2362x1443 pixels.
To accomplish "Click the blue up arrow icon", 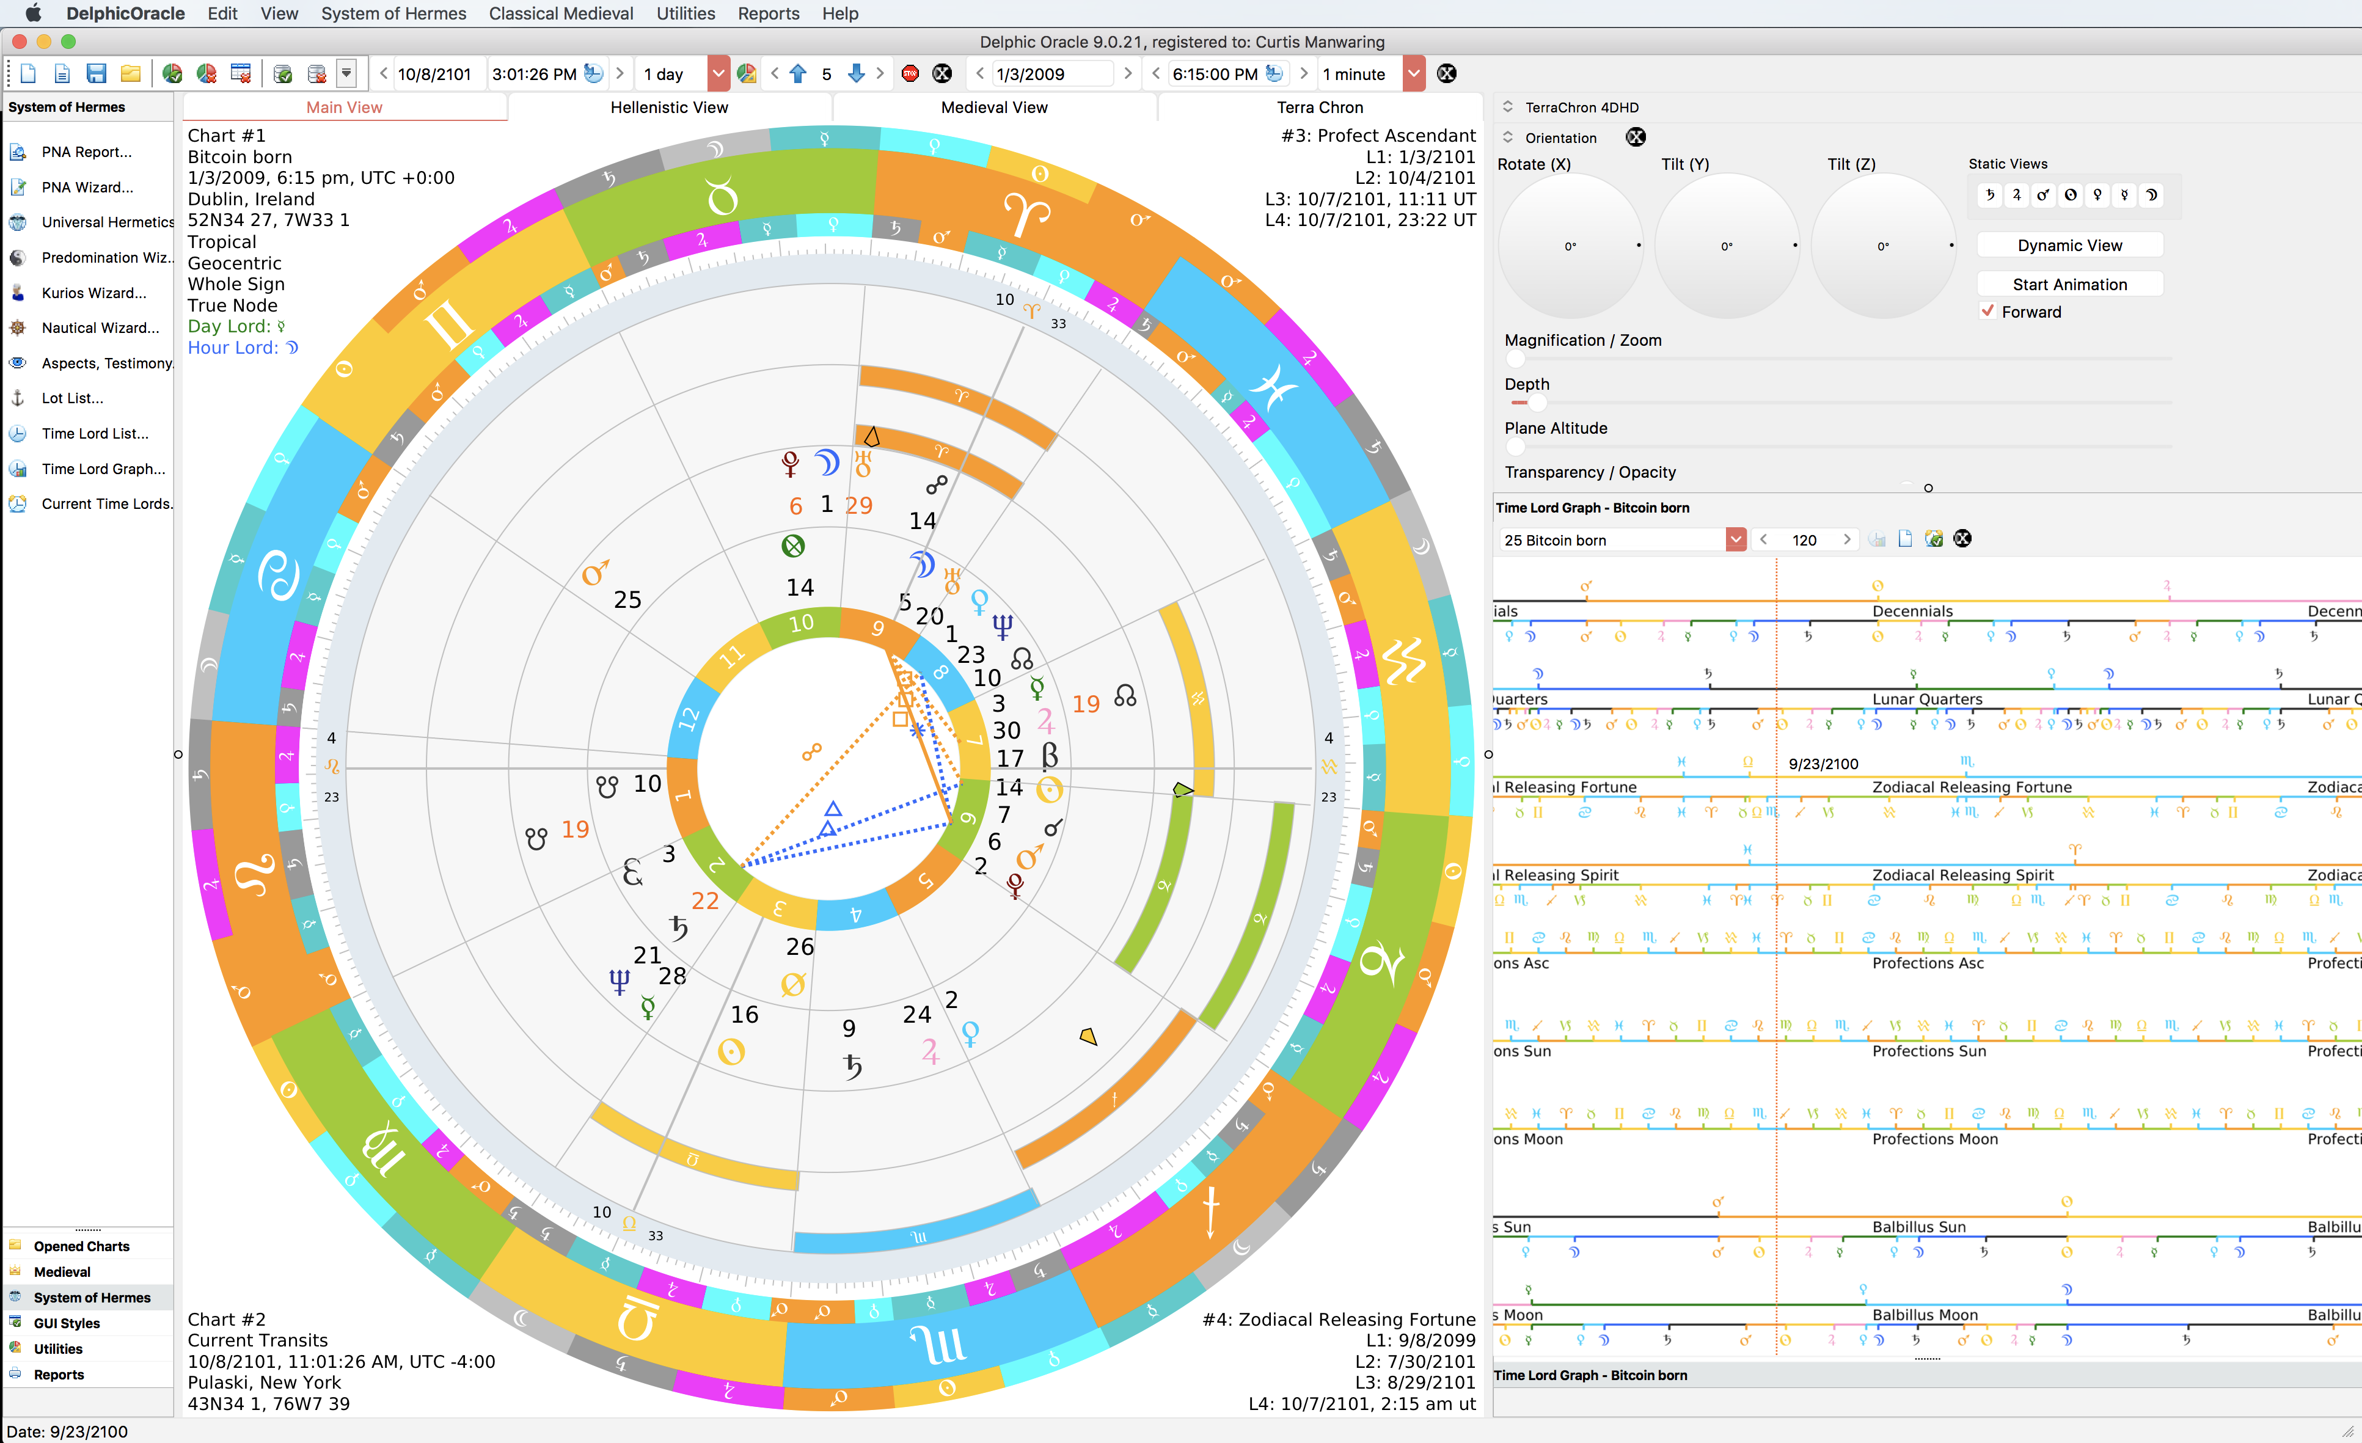I will [x=797, y=74].
